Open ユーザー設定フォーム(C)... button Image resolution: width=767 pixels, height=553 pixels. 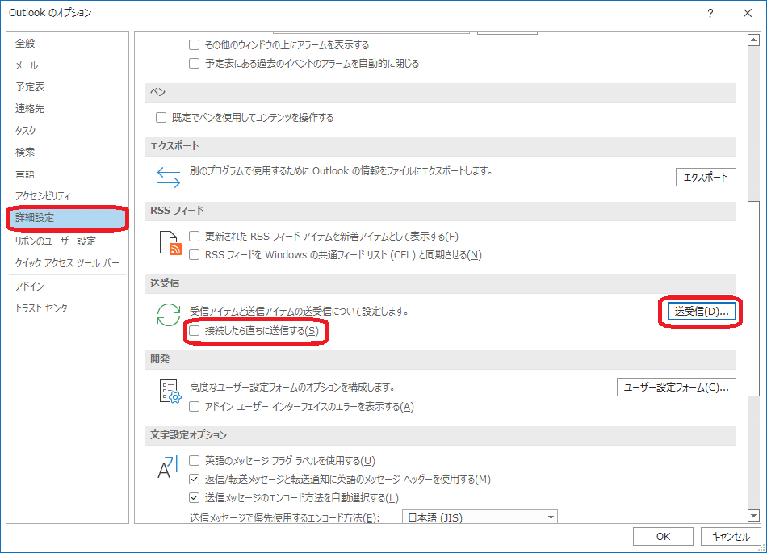[677, 388]
